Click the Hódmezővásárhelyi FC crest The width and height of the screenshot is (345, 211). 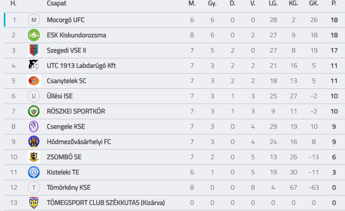34,142
